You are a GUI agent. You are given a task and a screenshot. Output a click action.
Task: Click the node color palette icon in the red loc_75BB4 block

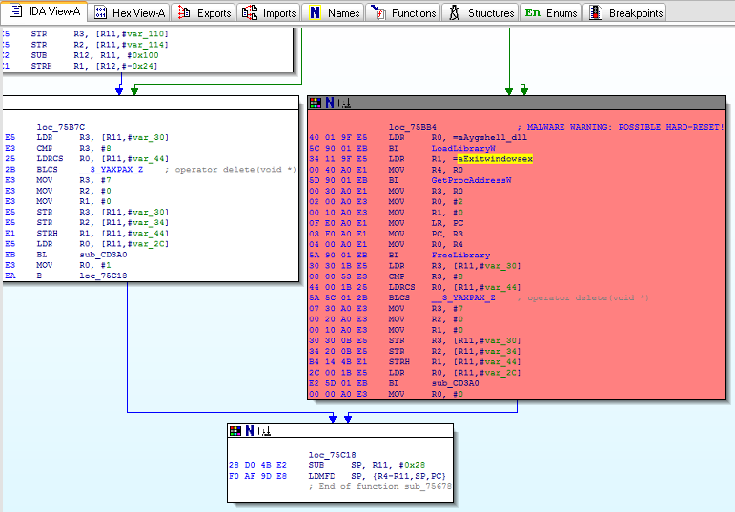click(316, 103)
